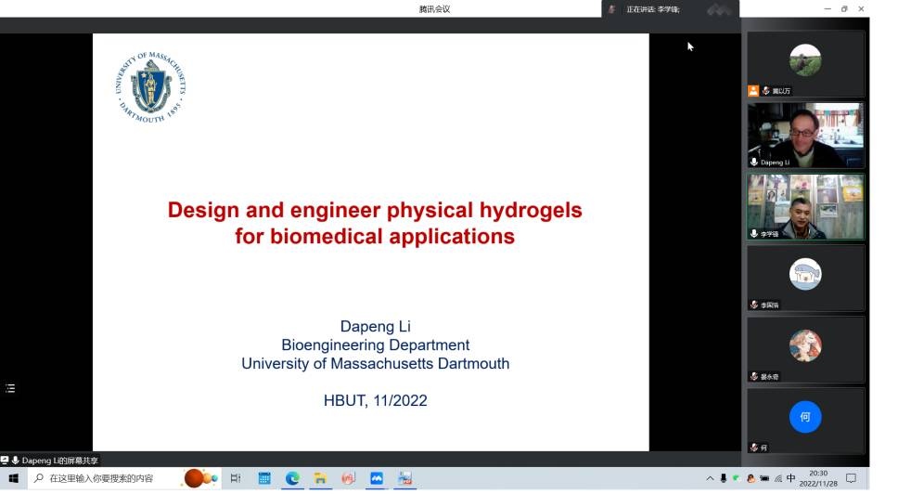Click the Windows search input box

point(102,478)
